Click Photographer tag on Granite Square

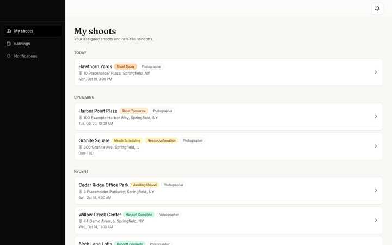193,140
